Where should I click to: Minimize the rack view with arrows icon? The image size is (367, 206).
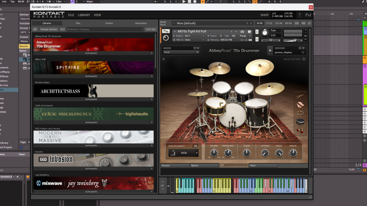309,23
